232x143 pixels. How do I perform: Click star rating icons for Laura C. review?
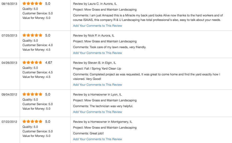tap(32, 3)
